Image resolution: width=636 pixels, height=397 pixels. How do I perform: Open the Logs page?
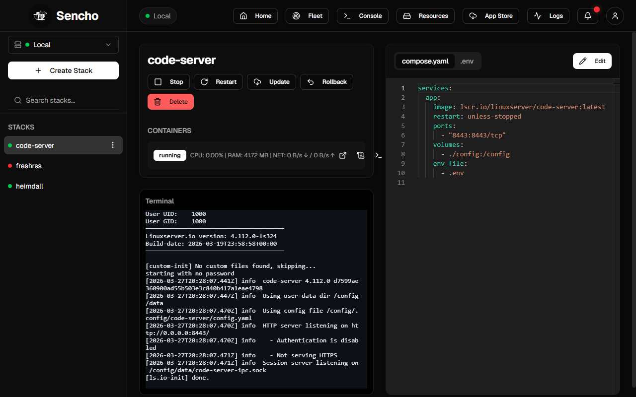click(x=548, y=16)
